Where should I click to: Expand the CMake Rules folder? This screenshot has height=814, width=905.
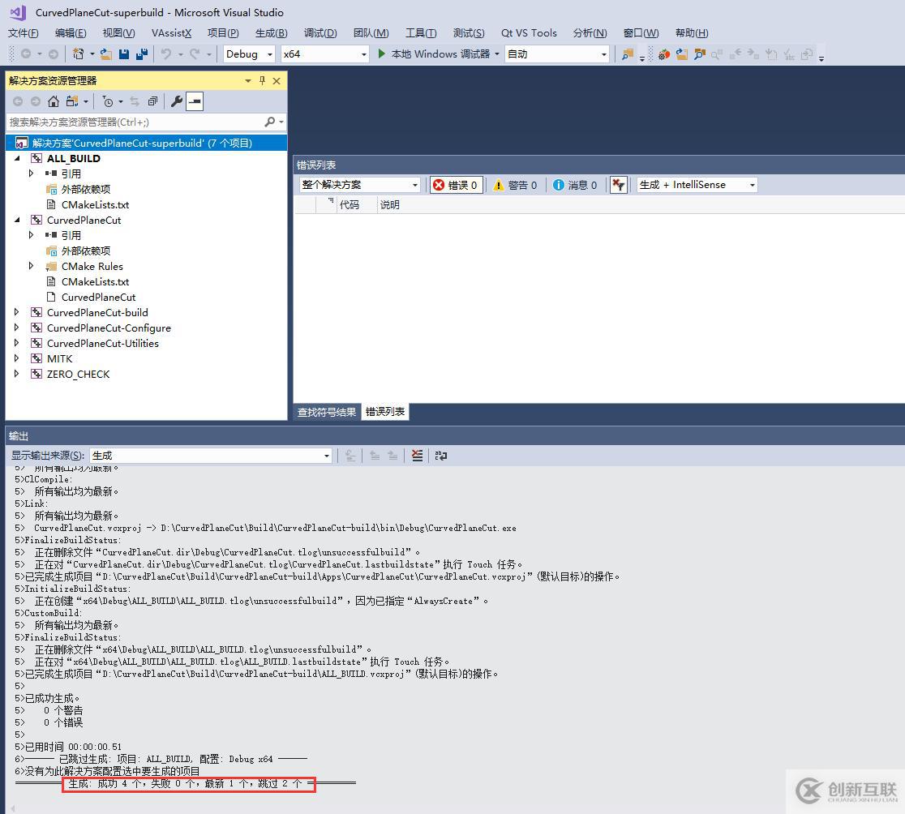[x=31, y=266]
